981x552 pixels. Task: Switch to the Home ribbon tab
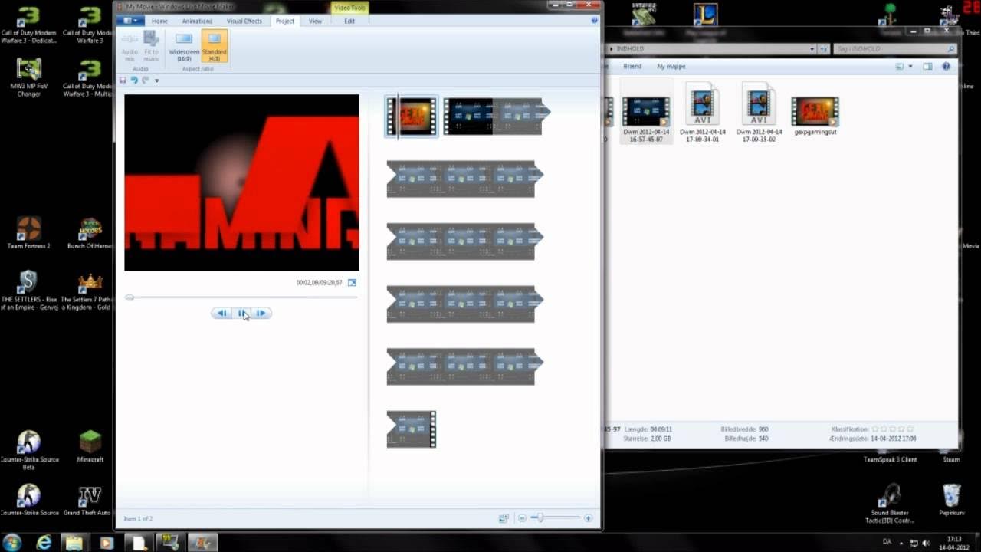159,21
